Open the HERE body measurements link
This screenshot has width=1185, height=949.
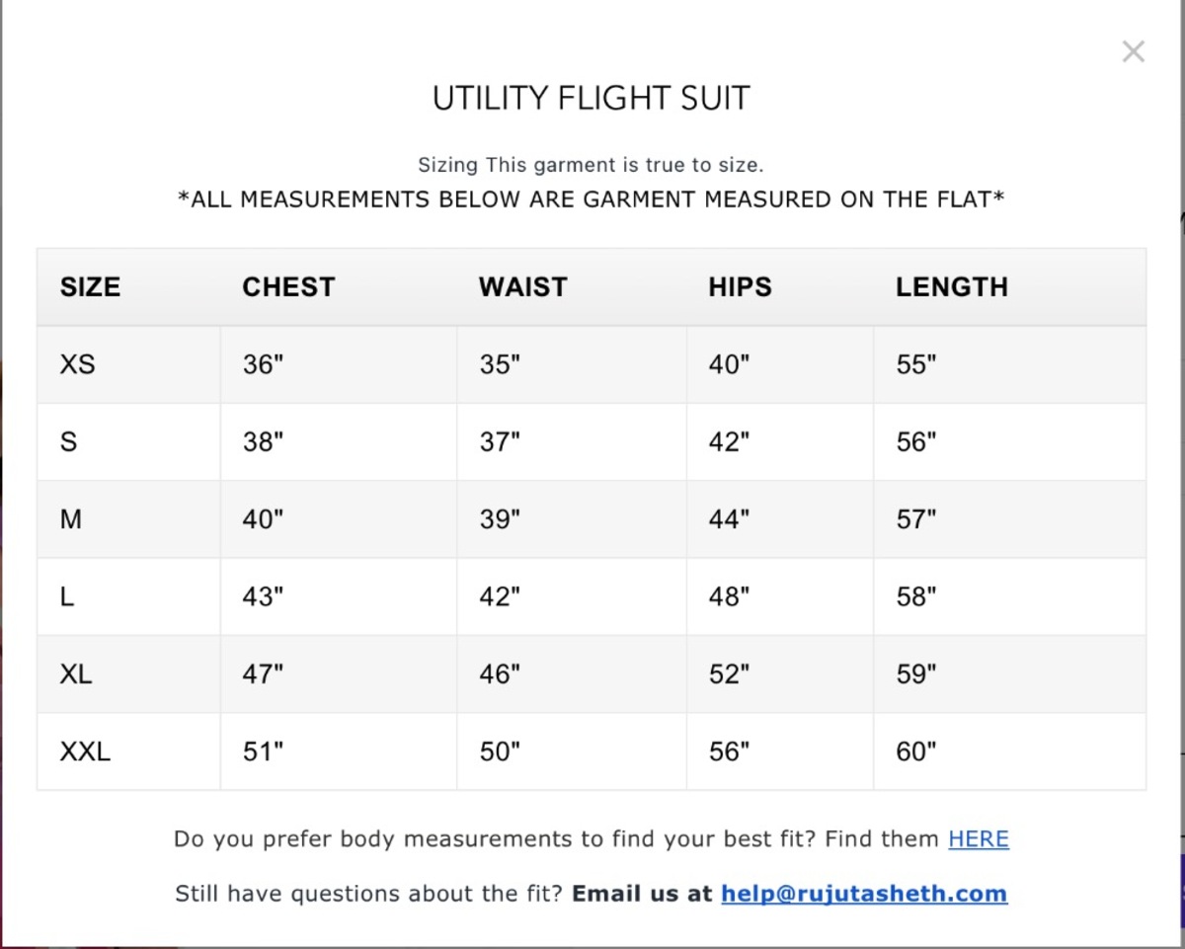coord(978,839)
